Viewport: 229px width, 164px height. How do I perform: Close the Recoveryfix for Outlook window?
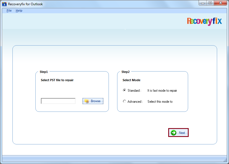(x=220, y=3)
